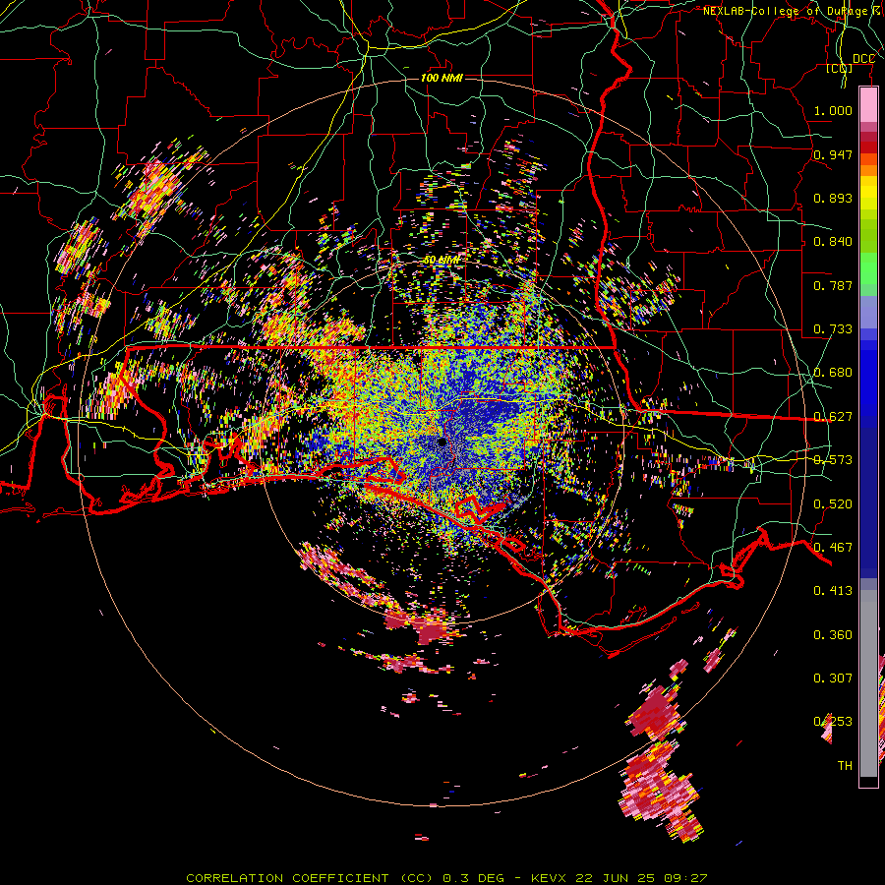Click the 50 NMI range ring label
Screen dimensions: 885x885
pyautogui.click(x=442, y=261)
